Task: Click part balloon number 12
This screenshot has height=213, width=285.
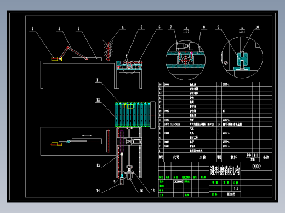Action: coord(98,100)
